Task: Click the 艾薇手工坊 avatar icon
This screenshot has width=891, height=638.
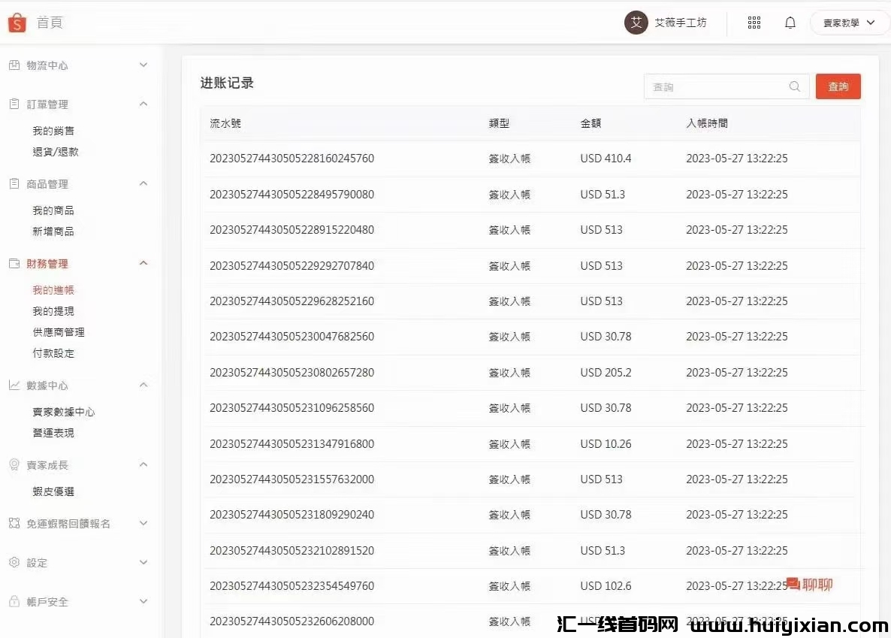Action: tap(636, 23)
